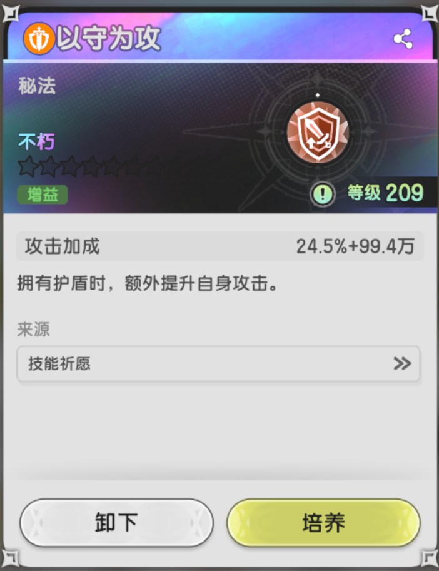
Task: Click the yellow 培养 cultivate button
Action: coord(323,523)
